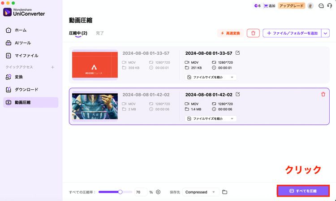
Task: Switch to the 圧縮中 (2) tab
Action: pos(78,33)
